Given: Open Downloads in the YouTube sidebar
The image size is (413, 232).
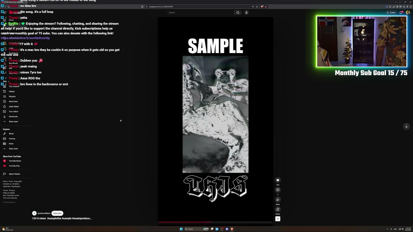Looking at the screenshot, I should (x=13, y=116).
